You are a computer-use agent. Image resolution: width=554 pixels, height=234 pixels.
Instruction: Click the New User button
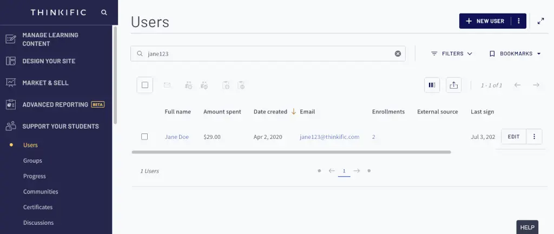(x=485, y=21)
